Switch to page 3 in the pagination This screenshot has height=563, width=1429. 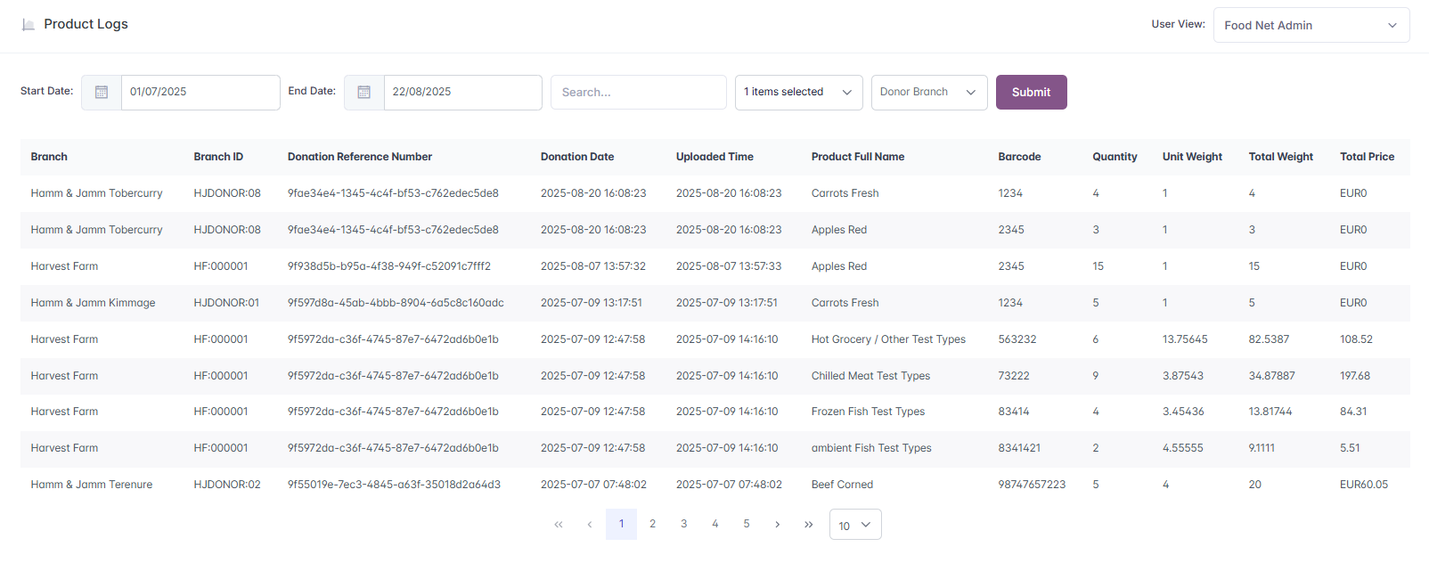point(684,524)
